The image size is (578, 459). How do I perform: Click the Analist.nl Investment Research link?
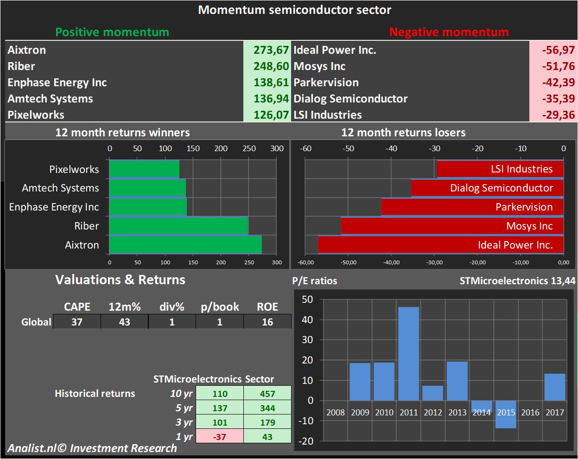click(x=92, y=448)
